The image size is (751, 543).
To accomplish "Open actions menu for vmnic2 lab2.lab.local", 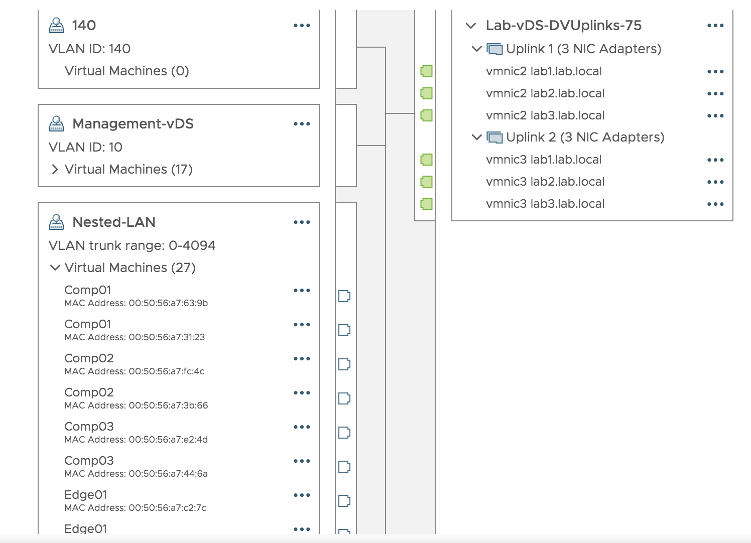I will [715, 93].
